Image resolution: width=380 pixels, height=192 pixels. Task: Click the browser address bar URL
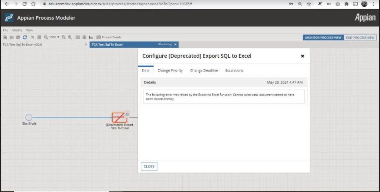(120, 4)
